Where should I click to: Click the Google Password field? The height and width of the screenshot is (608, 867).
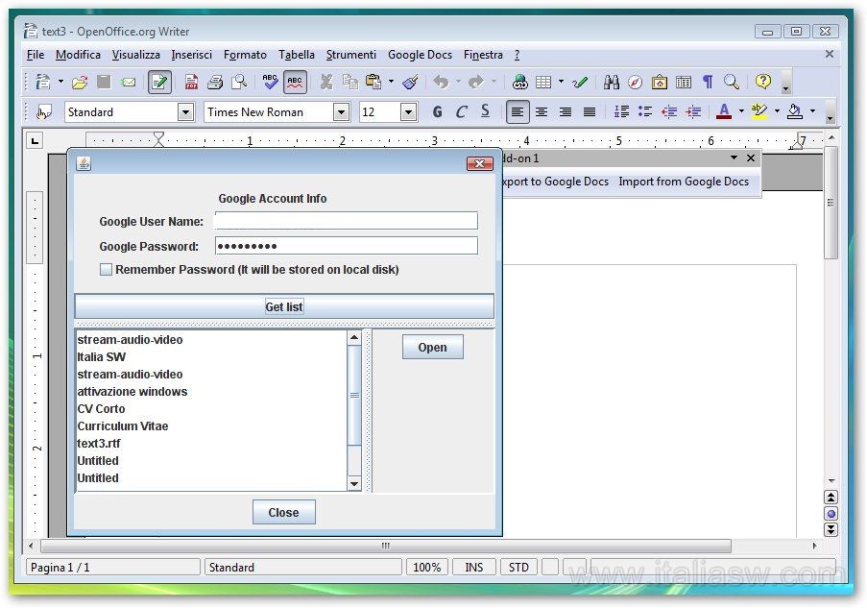click(x=347, y=246)
